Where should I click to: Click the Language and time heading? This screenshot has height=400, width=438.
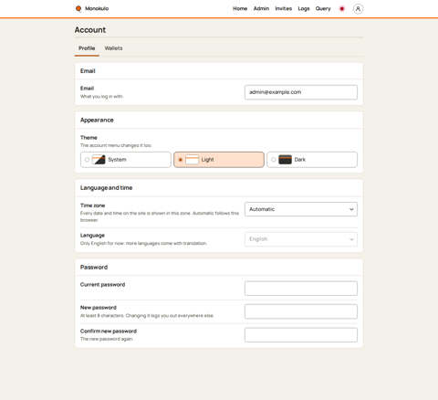[x=106, y=188]
